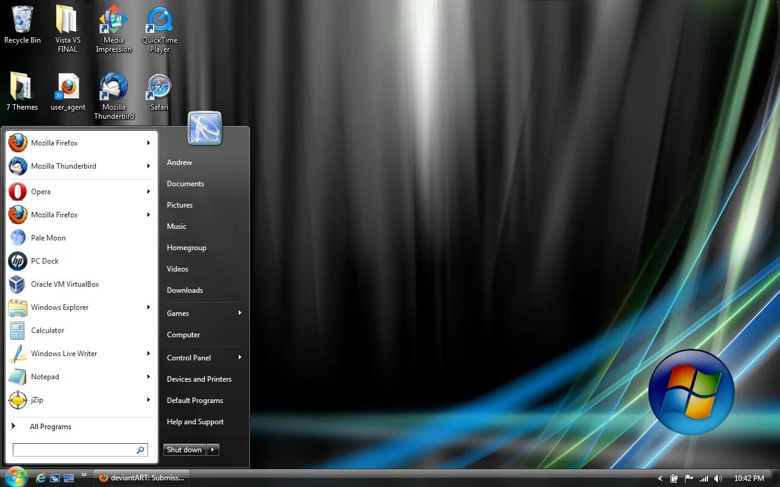
Task: Open Videos from the Start menu
Action: pyautogui.click(x=177, y=269)
